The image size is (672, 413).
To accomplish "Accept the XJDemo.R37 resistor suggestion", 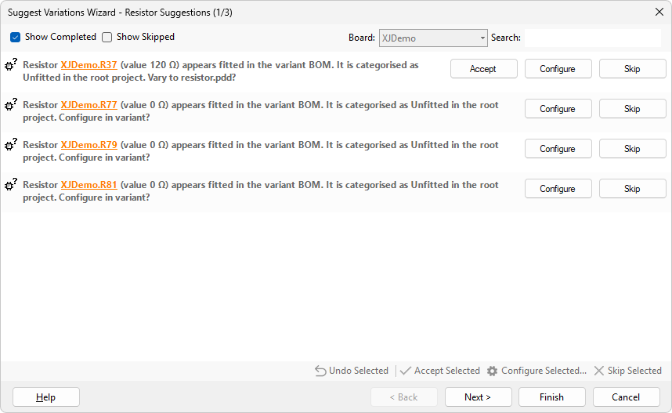I will (x=483, y=69).
